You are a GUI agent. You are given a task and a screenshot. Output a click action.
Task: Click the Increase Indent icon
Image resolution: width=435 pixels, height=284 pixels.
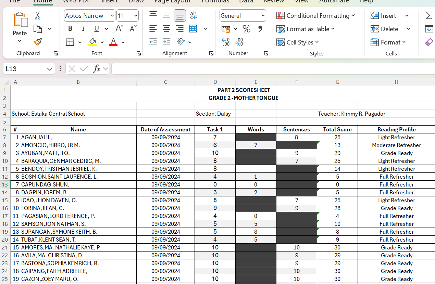click(166, 42)
